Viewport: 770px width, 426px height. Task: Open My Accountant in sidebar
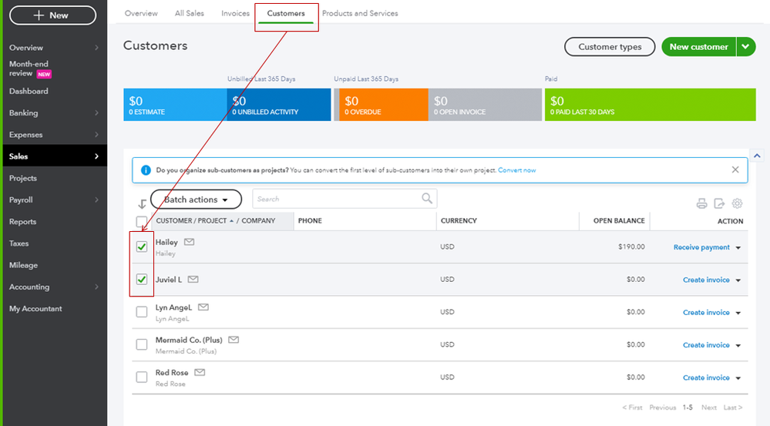point(35,309)
